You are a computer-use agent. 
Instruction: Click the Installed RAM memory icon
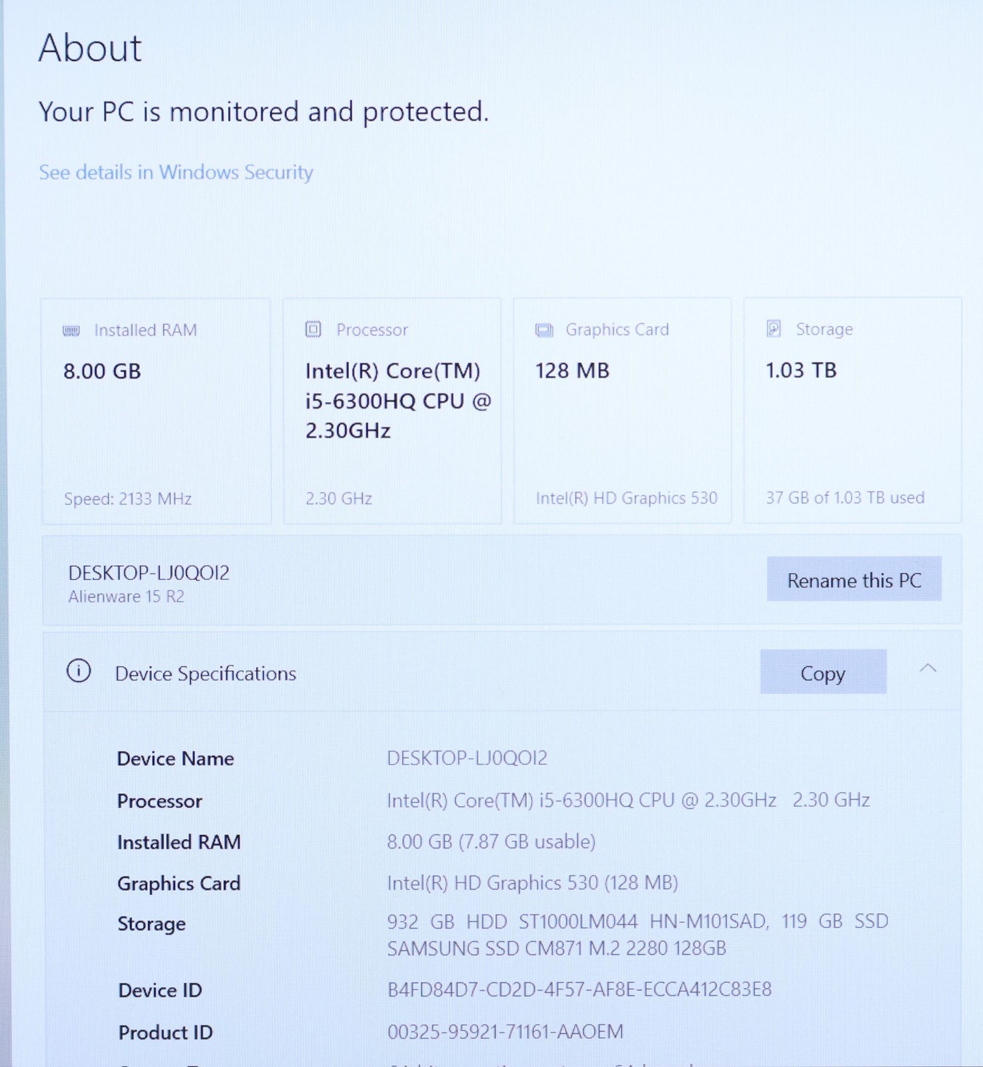pyautogui.click(x=71, y=331)
